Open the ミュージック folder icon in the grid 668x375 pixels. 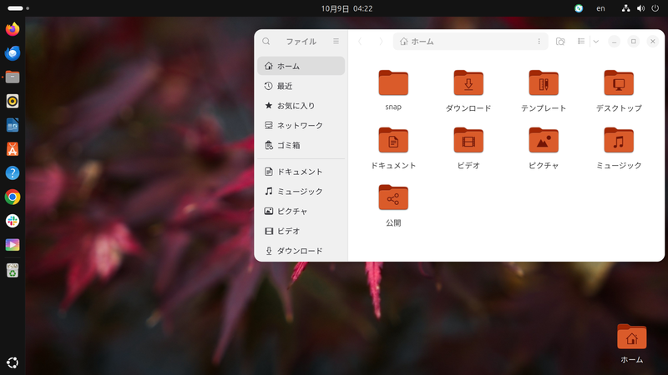pyautogui.click(x=619, y=141)
